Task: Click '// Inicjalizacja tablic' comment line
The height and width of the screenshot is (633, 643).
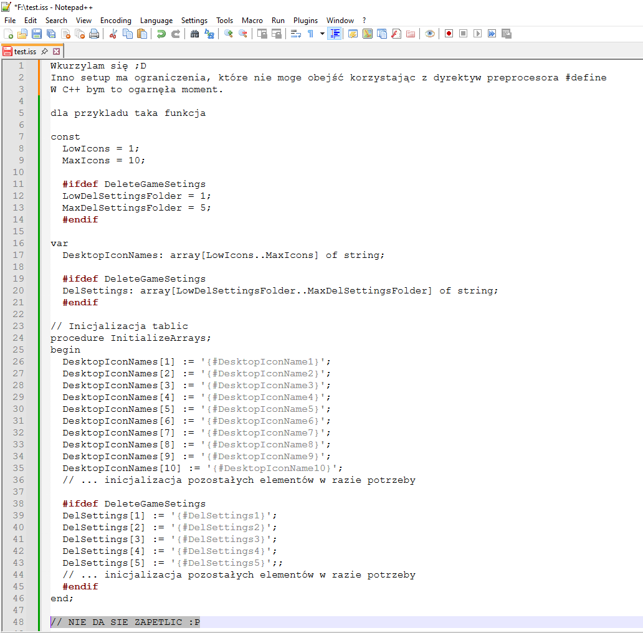Action: (120, 326)
